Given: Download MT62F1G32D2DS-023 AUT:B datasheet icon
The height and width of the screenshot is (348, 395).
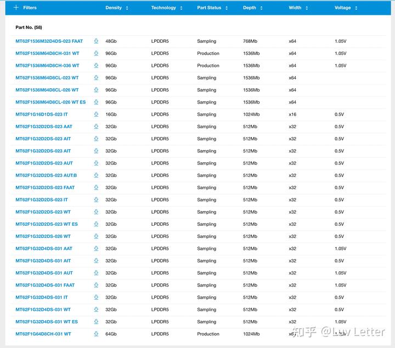Looking at the screenshot, I should coord(96,175).
